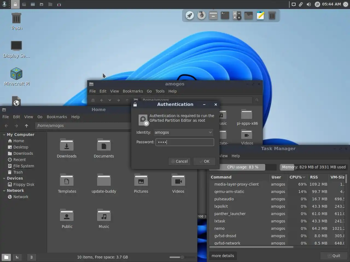The image size is (350, 262).
Task: Open the main menu at the top-left panel
Action: pos(4,4)
